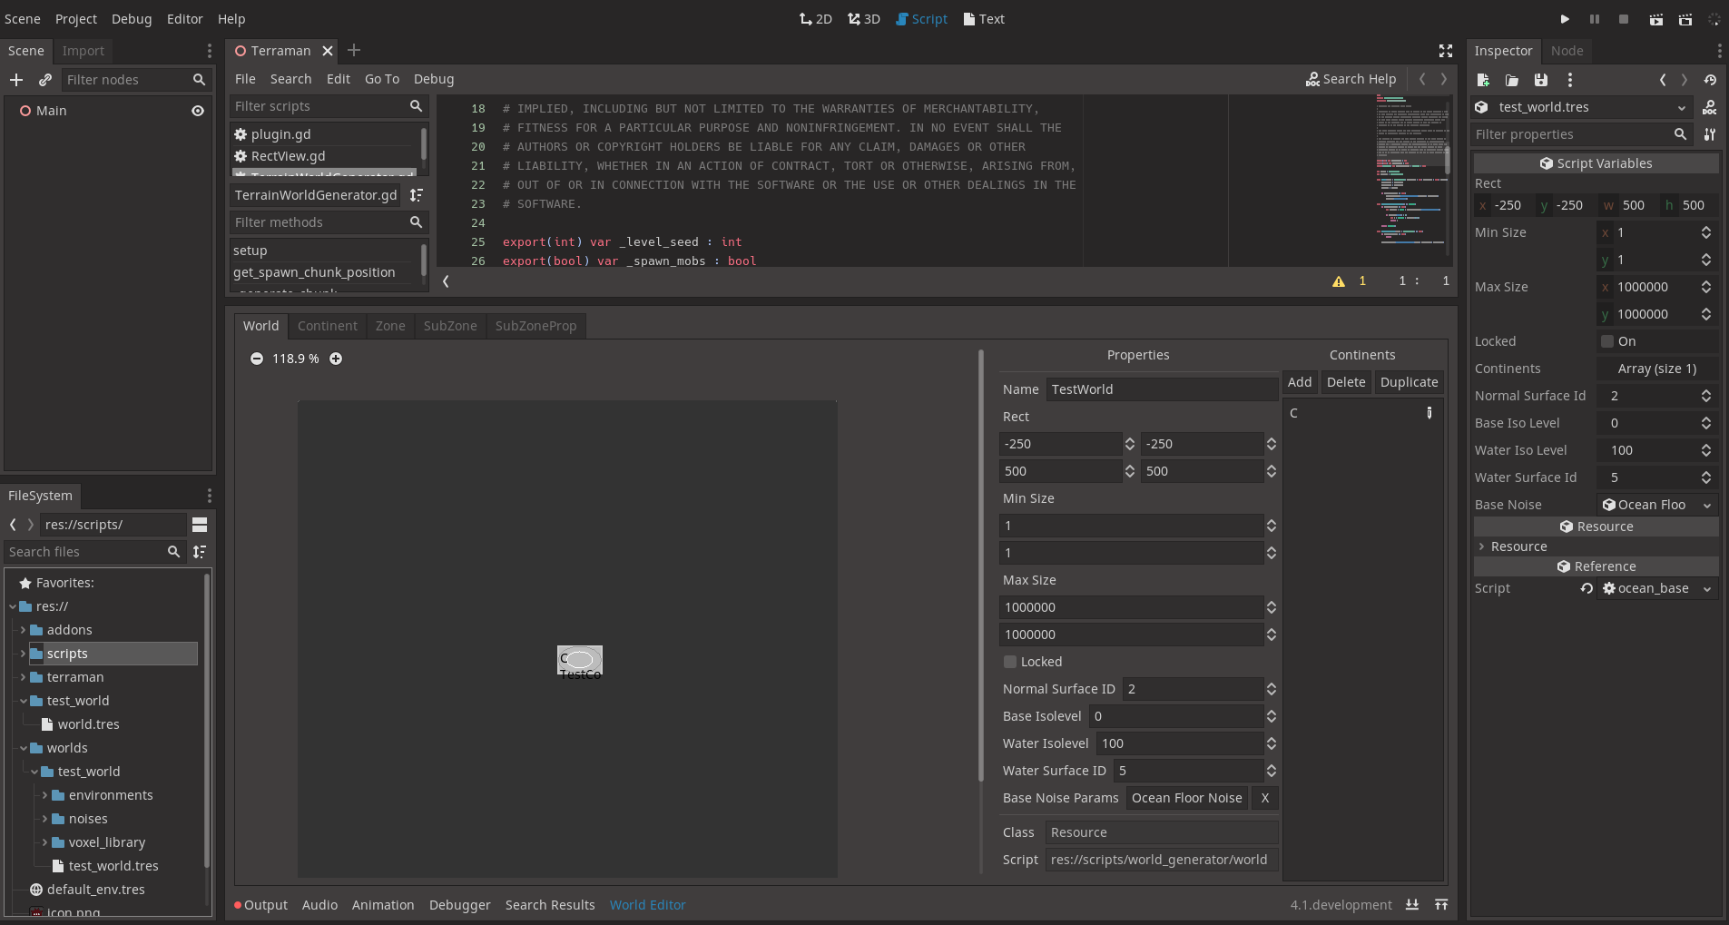Expand the terraman folder
The height and width of the screenshot is (925, 1729).
[23, 677]
